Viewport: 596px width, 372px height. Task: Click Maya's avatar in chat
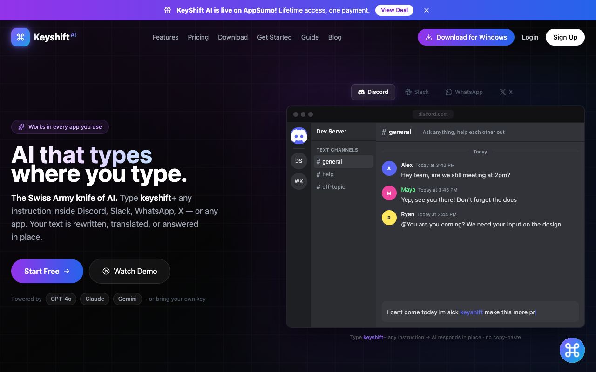point(389,193)
